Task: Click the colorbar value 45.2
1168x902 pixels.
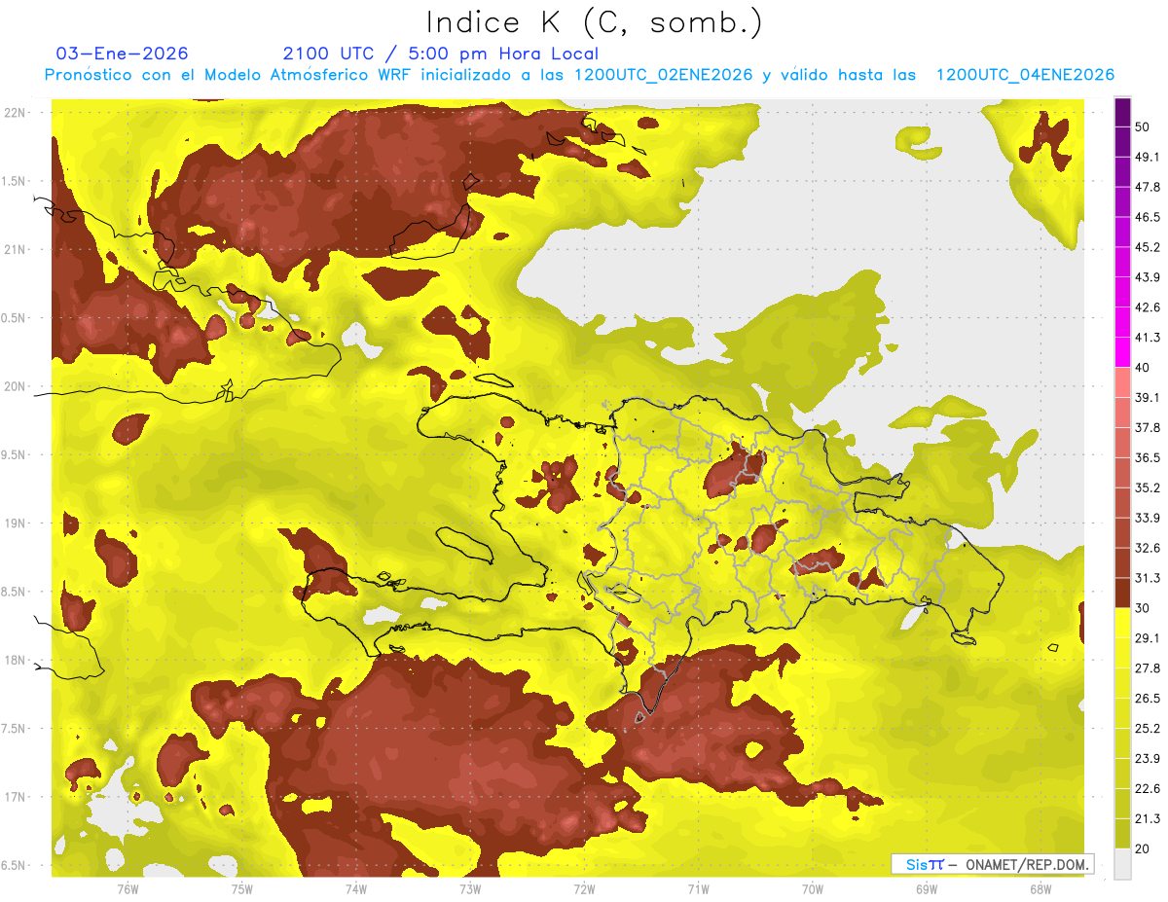Action: click(1149, 247)
